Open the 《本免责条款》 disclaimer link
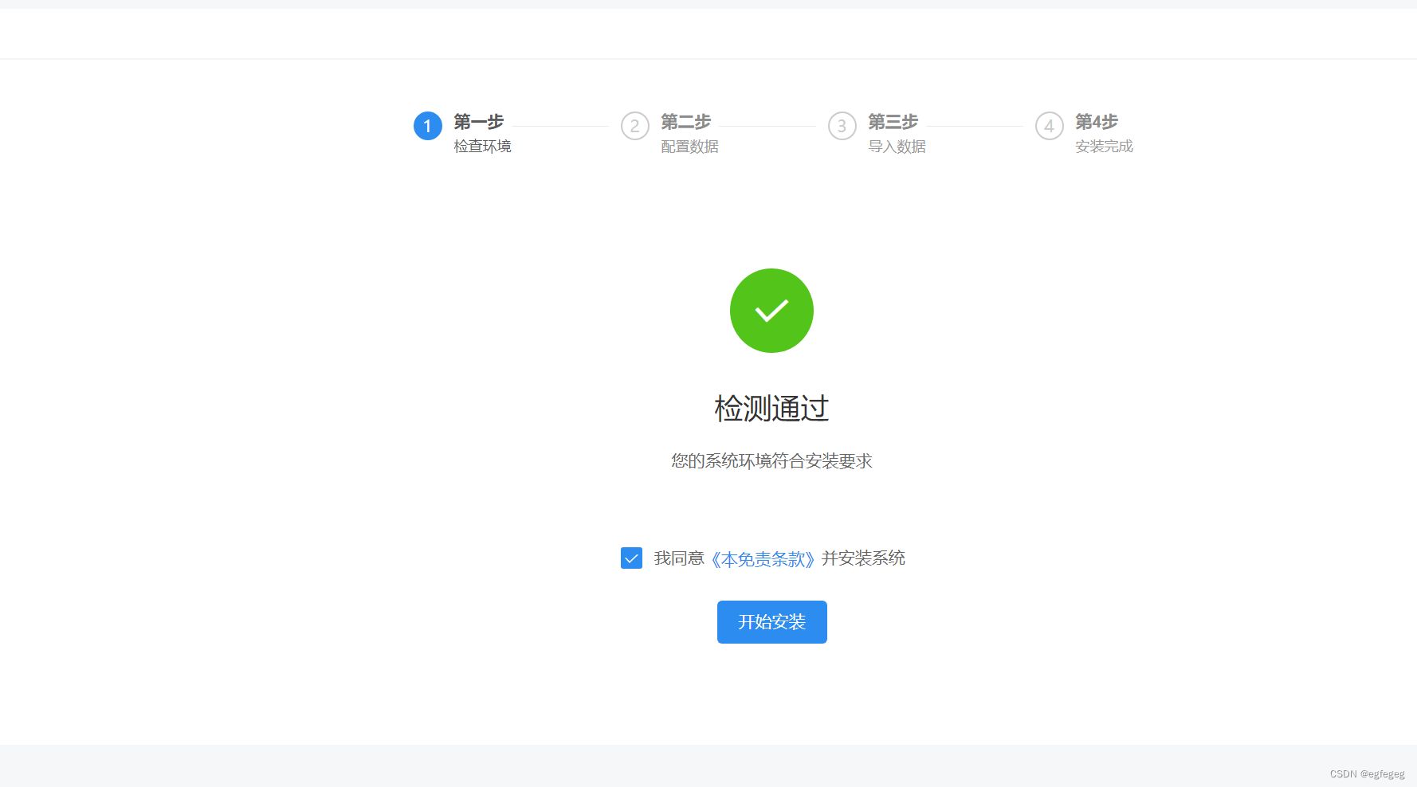Viewport: 1417px width, 787px height. 763,558
